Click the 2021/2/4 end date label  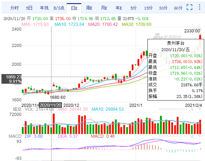pos(194,105)
